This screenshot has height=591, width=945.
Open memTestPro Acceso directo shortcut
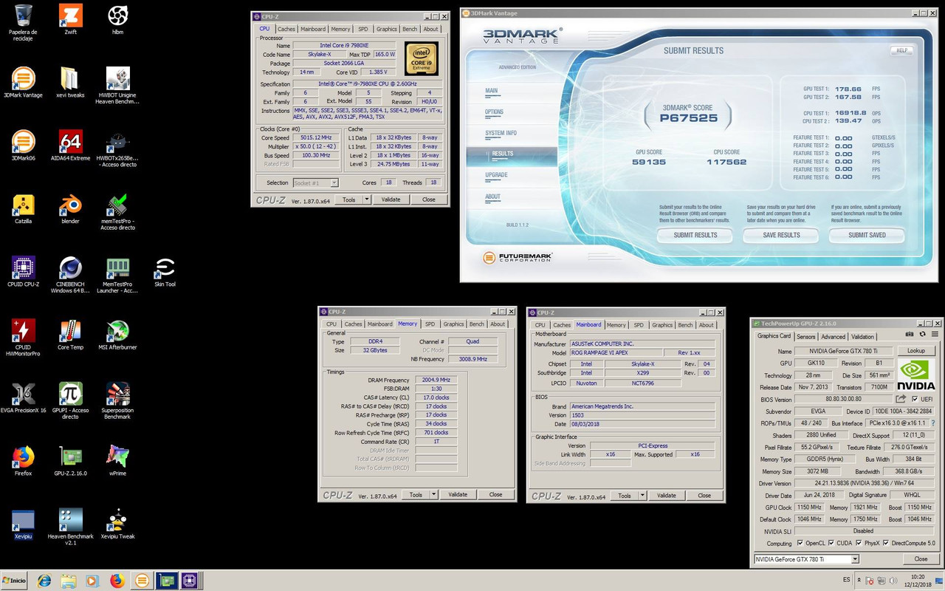[x=117, y=212]
